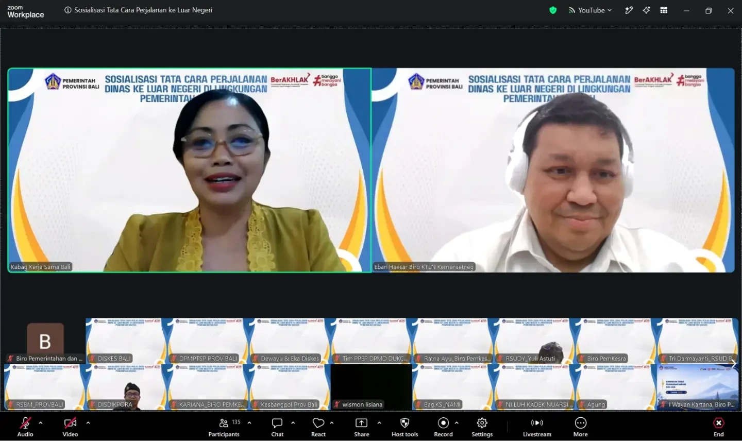
Task: Open the AI Companion sparkle icon
Action: click(646, 10)
